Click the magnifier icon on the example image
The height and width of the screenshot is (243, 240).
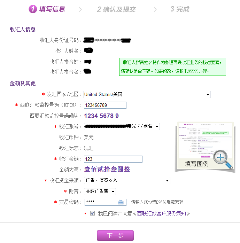(x=222, y=159)
